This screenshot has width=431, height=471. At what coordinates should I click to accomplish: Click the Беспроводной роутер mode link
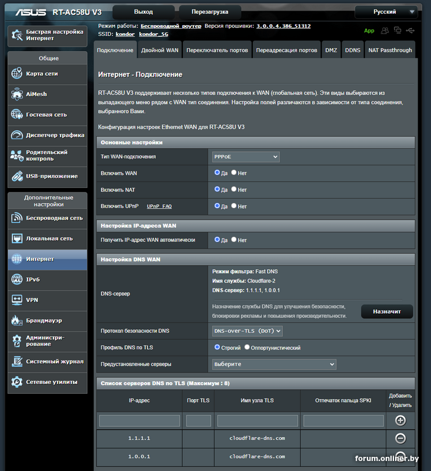(x=171, y=26)
